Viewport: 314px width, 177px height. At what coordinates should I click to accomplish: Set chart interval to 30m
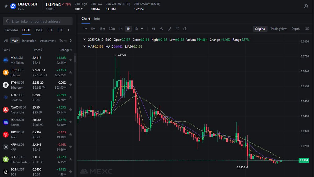[x=112, y=29]
